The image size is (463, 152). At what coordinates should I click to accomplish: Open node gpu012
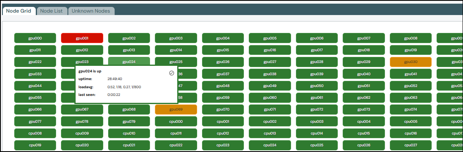(82, 50)
